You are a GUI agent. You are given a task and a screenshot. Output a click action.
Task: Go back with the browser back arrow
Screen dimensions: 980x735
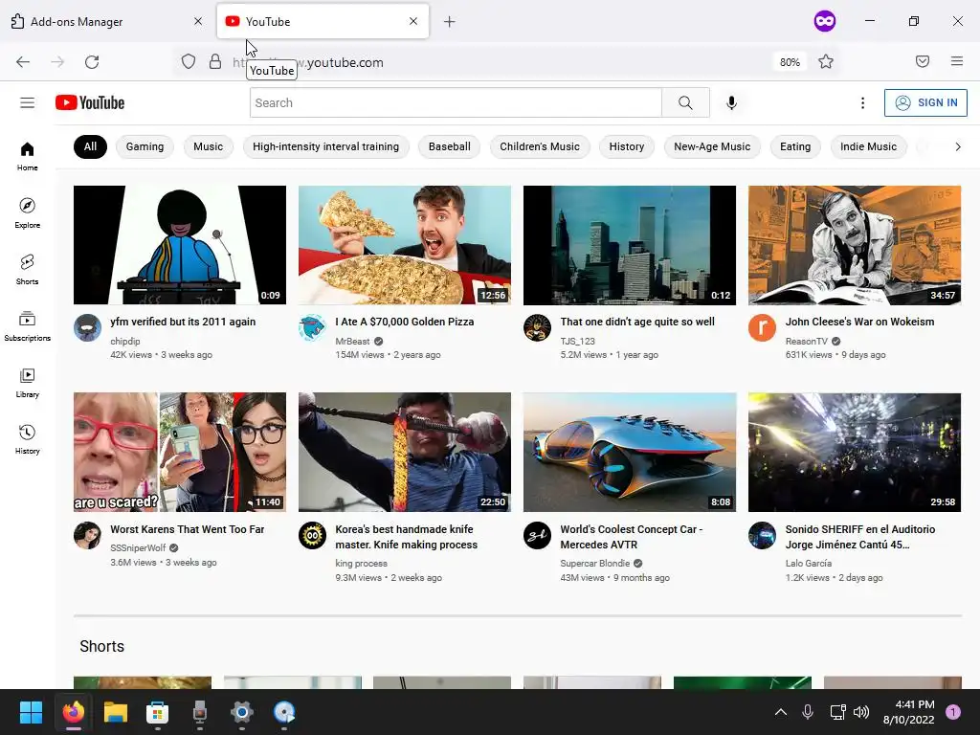pos(23,62)
